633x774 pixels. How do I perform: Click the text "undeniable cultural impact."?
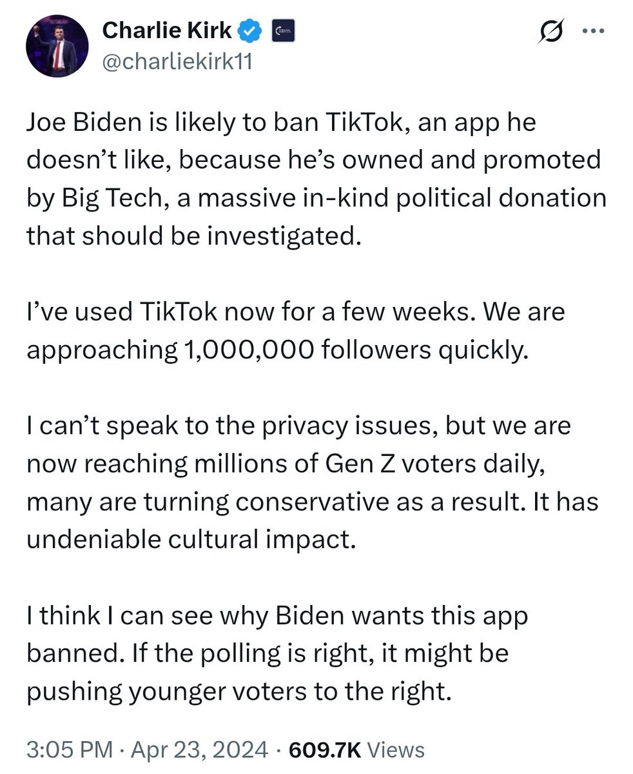(191, 539)
